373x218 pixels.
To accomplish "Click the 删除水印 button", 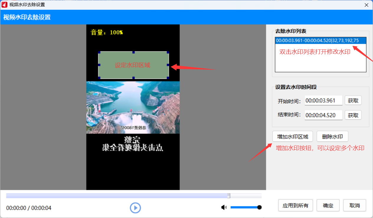I will [332, 137].
